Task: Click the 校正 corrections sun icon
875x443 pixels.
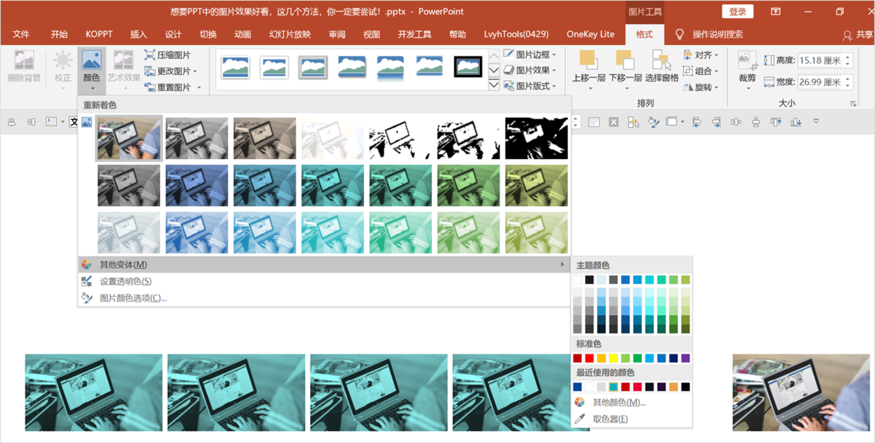Action: pos(63,60)
